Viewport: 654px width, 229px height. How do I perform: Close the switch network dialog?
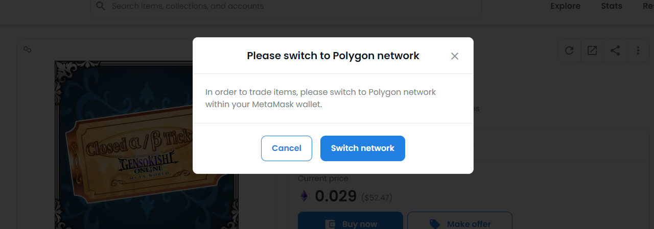click(455, 56)
